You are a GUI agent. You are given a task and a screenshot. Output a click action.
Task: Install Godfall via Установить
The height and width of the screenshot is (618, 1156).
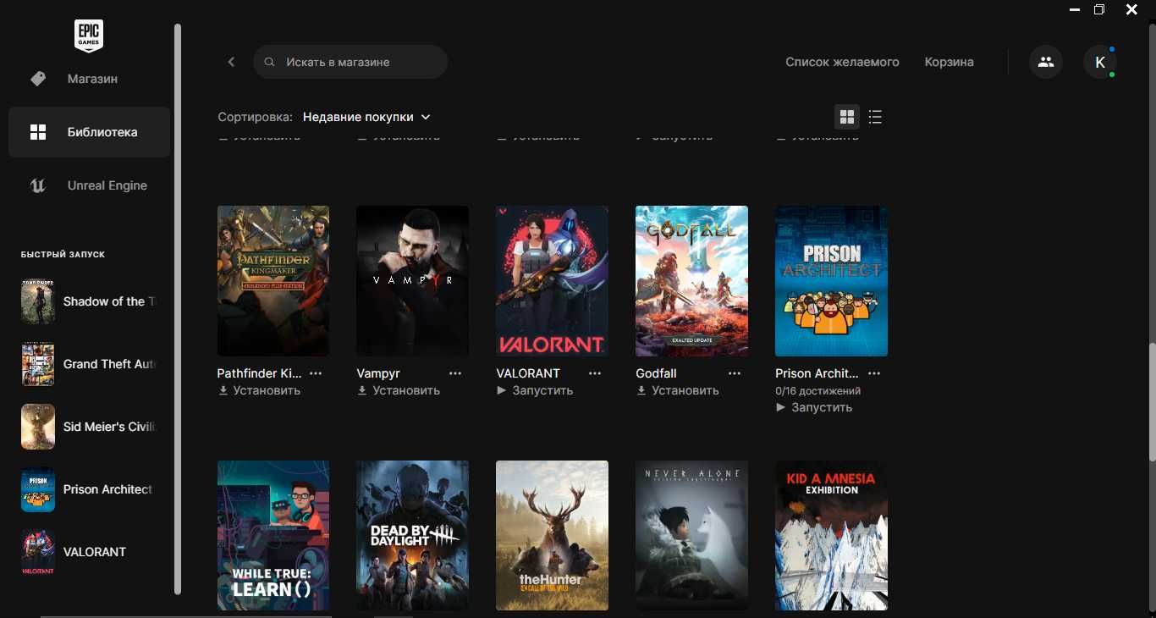(678, 390)
